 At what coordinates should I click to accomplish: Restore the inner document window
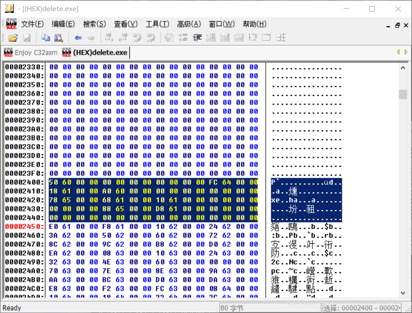(397, 25)
